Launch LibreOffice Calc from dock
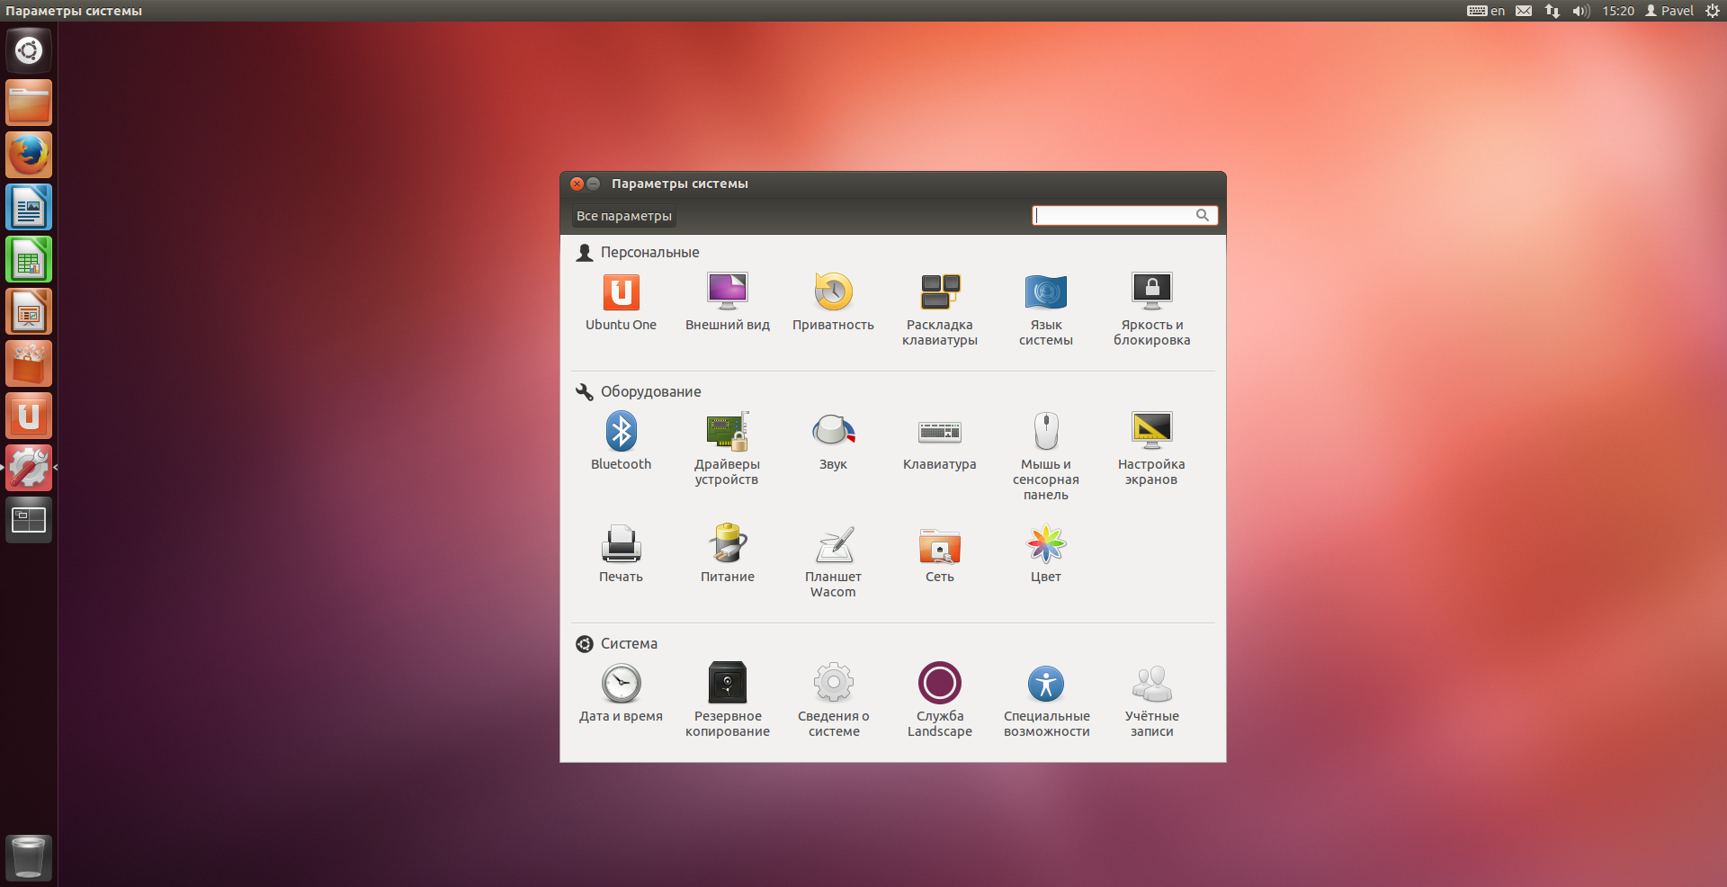 click(29, 259)
